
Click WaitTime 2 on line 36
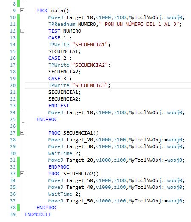click(x=65, y=194)
